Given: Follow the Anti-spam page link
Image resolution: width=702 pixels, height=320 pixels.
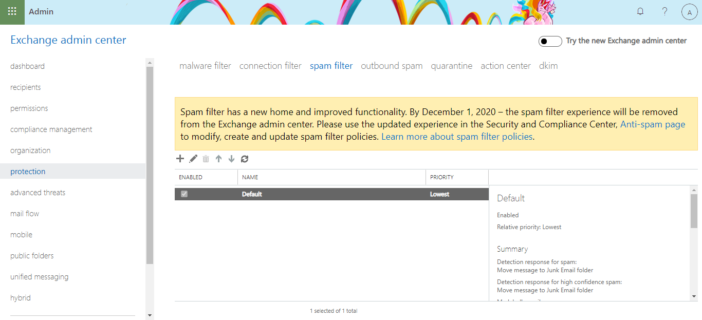Looking at the screenshot, I should (x=653, y=124).
